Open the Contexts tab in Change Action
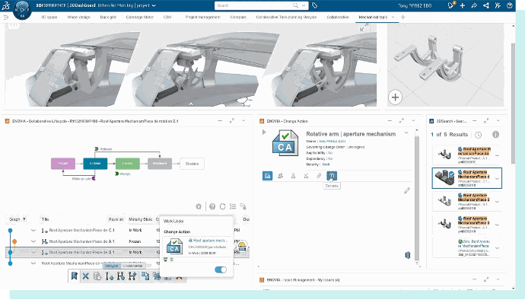 tap(332, 176)
